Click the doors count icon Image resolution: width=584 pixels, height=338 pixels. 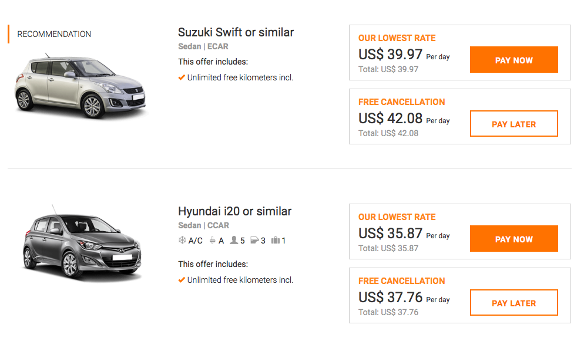click(x=254, y=241)
